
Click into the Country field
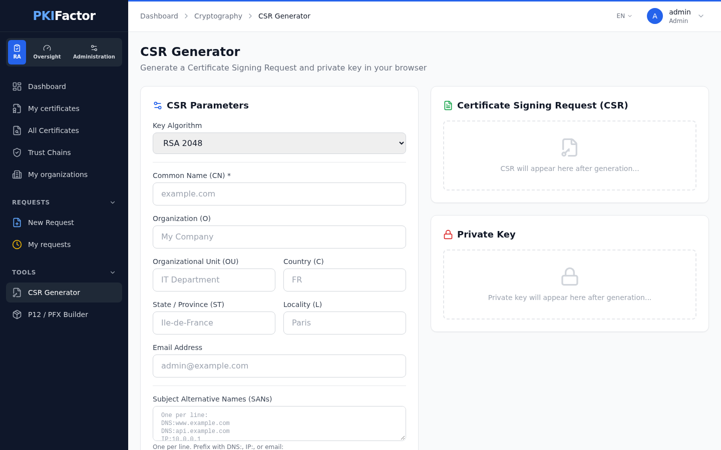344,280
